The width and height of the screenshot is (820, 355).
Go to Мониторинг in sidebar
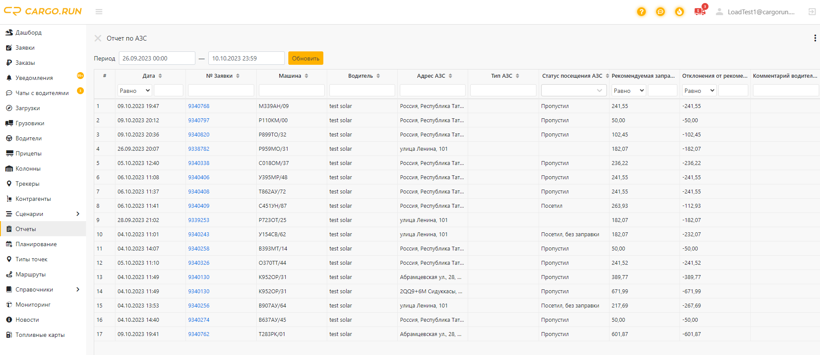pyautogui.click(x=33, y=304)
